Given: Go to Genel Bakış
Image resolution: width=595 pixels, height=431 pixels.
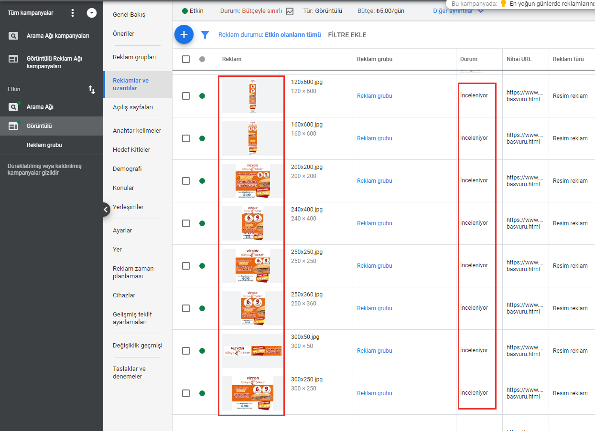Looking at the screenshot, I should [129, 15].
